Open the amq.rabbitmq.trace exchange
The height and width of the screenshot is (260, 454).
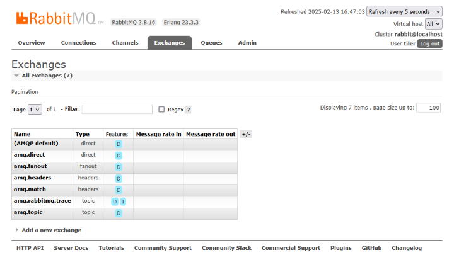pos(42,201)
